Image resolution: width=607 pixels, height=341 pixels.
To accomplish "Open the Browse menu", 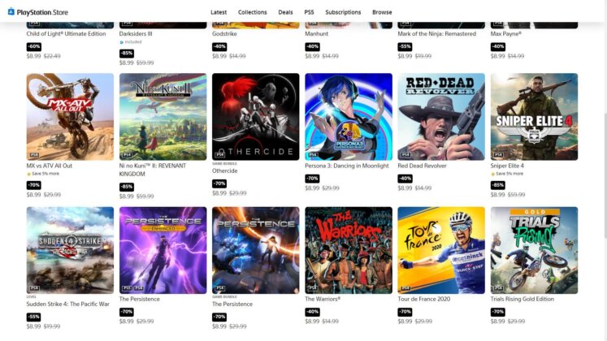I will [382, 12].
